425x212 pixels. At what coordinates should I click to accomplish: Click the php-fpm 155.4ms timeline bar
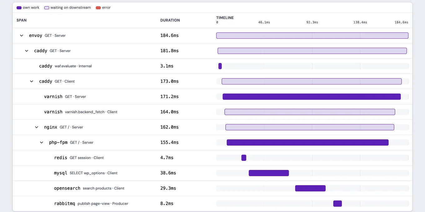click(307, 142)
